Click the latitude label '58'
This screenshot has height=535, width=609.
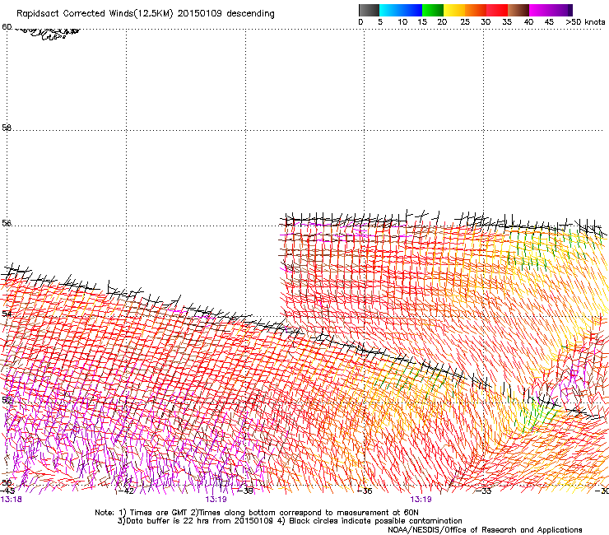7,128
